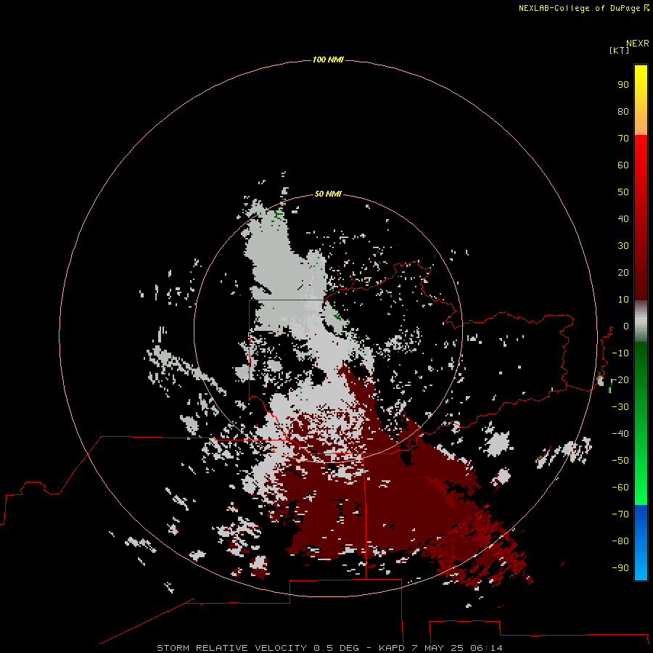Click the positive 50 scale label
Viewport: 653px width, 653px height.
click(623, 192)
